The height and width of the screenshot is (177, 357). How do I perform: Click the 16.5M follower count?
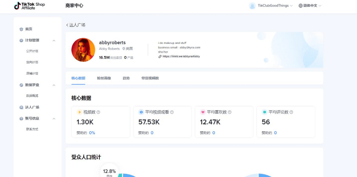104,58
